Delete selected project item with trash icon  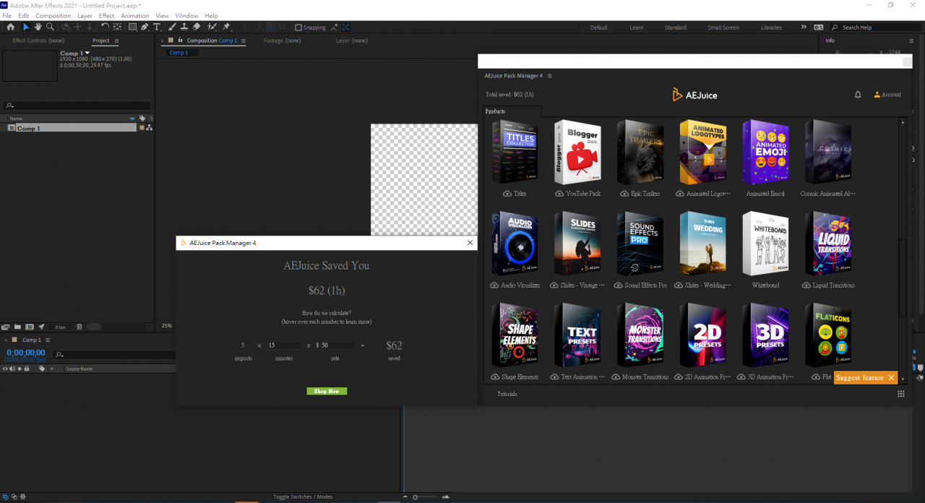[79, 327]
